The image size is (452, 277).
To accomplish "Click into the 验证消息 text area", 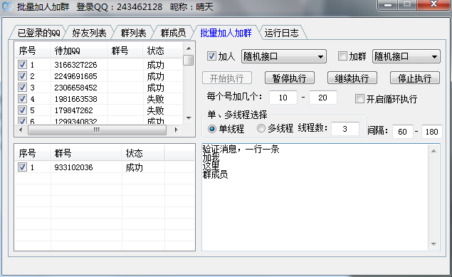I will pyautogui.click(x=315, y=197).
